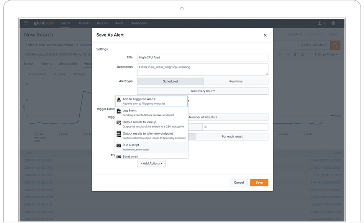Open the Line Chart type selector
Viewport: 364px width, 223px height.
[37, 74]
